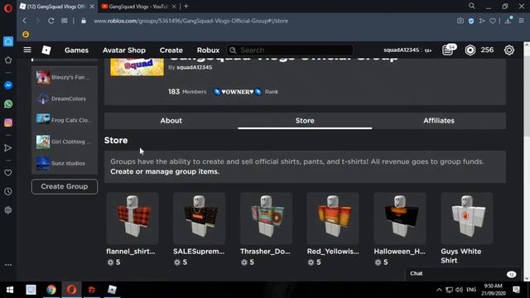Viewport: 530px width, 298px height.
Task: Select Girl Clothing group in sidebar
Action: click(65, 142)
